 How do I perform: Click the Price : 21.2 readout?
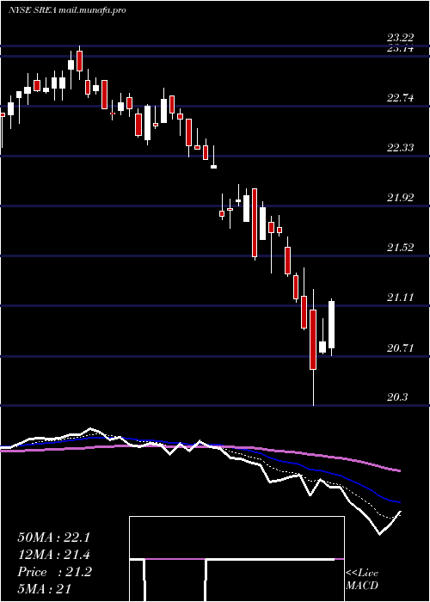[x=54, y=572]
